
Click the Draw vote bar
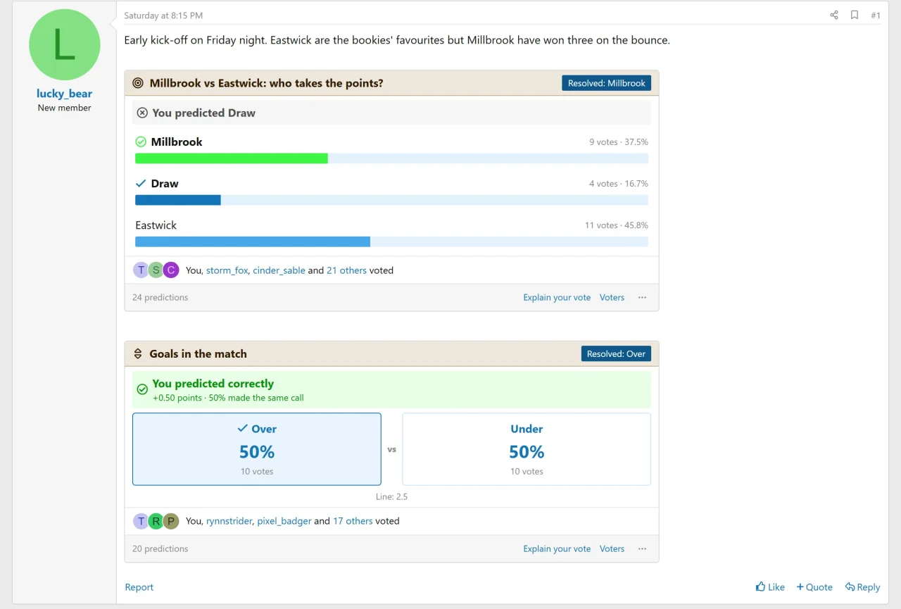[x=178, y=200]
